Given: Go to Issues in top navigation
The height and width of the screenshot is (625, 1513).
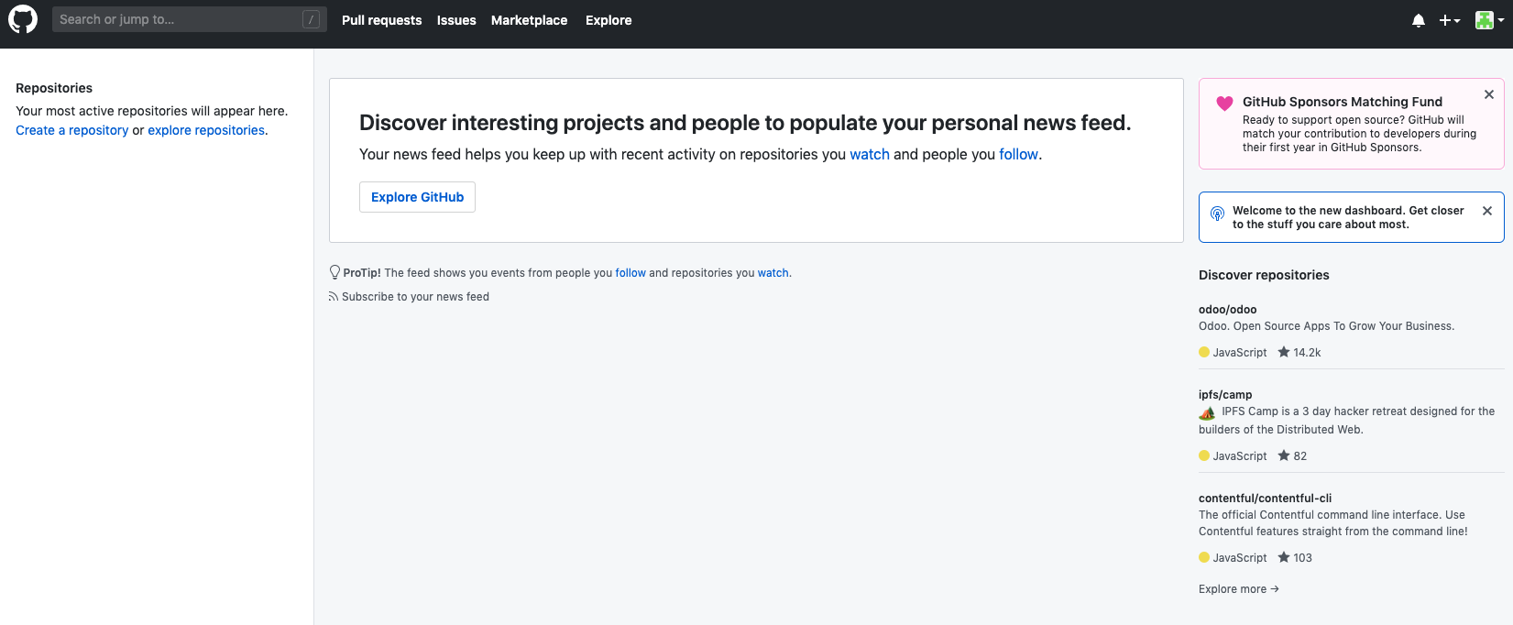Looking at the screenshot, I should point(456,20).
